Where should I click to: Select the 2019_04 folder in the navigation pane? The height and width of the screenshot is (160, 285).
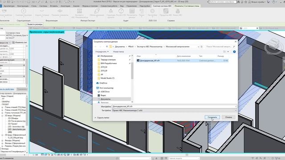point(104,67)
